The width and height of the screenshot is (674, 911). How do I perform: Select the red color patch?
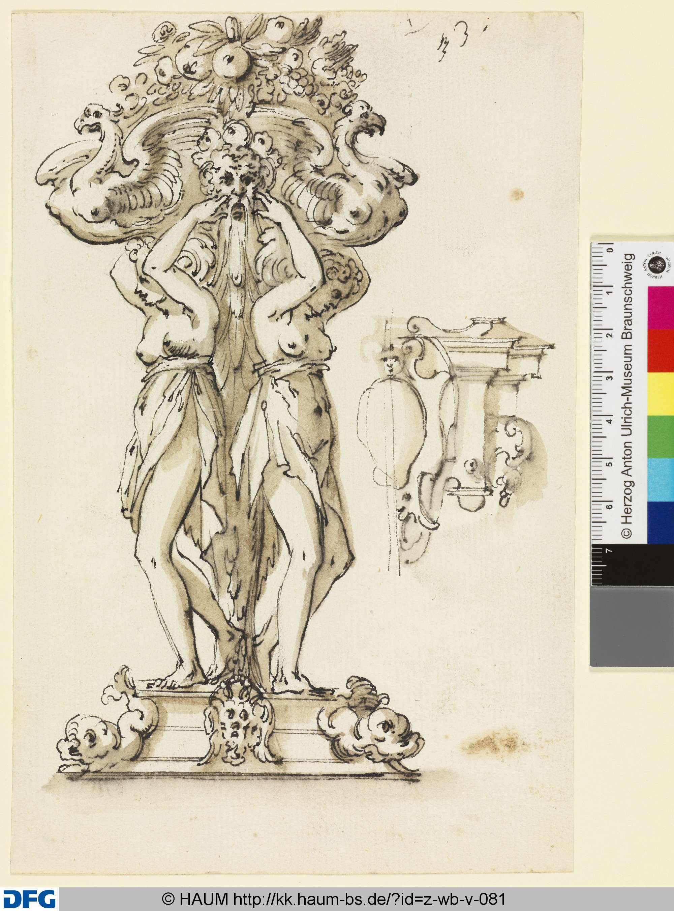(x=661, y=351)
